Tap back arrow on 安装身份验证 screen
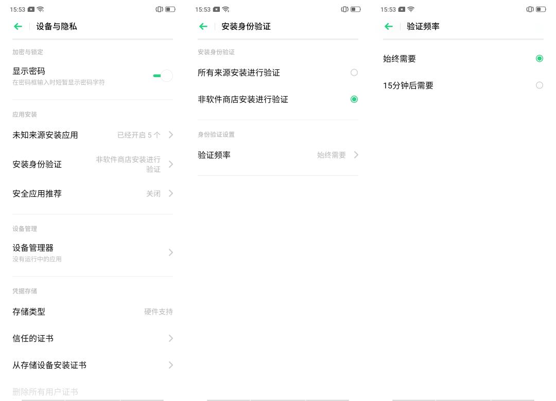Screen dimensions: 556x401 click(203, 26)
